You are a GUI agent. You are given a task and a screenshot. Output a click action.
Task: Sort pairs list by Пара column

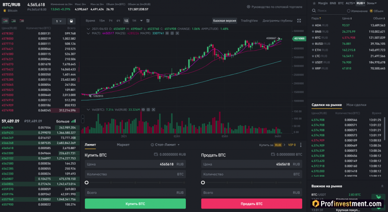click(316, 19)
